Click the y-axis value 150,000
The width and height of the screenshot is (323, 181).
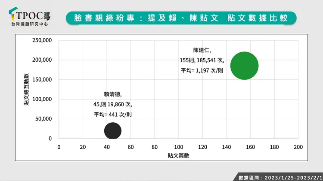coord(42,80)
